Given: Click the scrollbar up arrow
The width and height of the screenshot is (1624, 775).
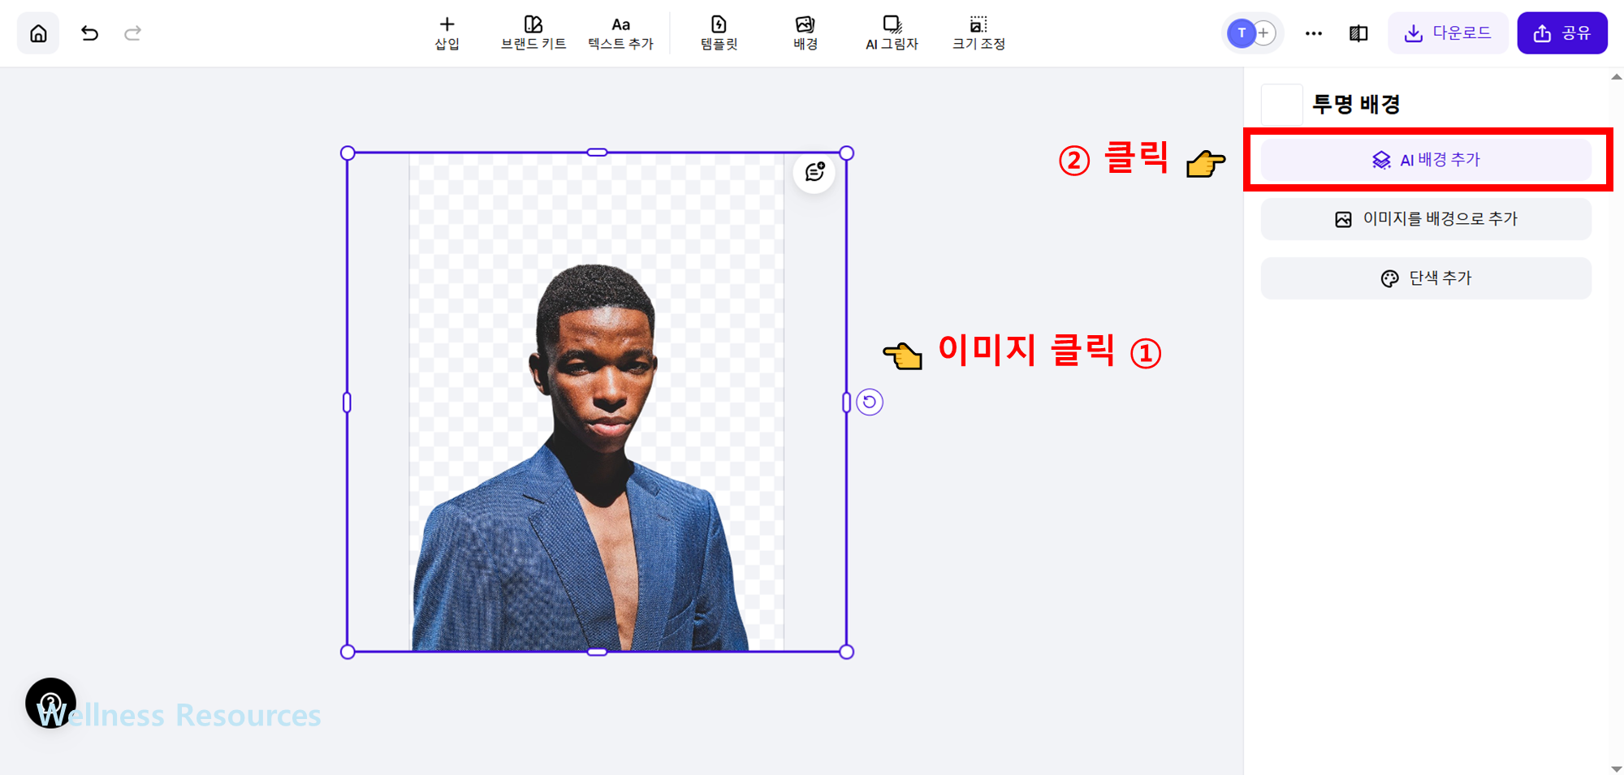Looking at the screenshot, I should click(1616, 77).
